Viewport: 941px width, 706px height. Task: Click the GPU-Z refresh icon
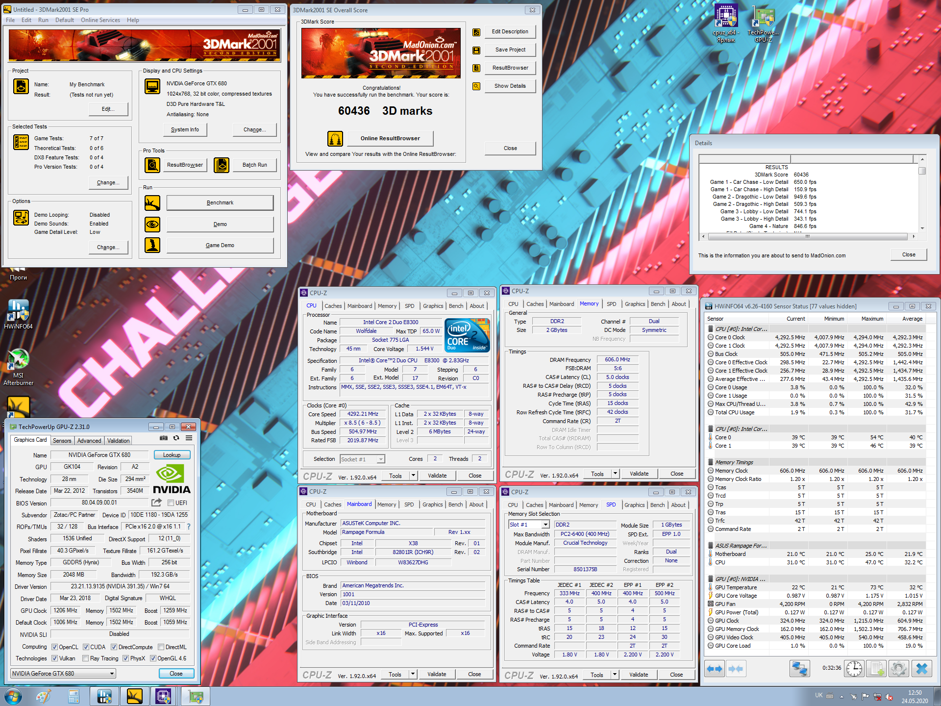176,438
